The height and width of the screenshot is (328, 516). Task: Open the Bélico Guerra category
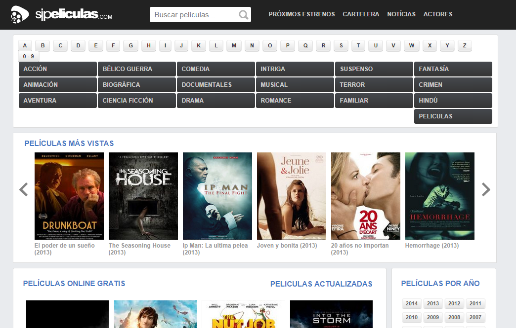[x=137, y=69]
